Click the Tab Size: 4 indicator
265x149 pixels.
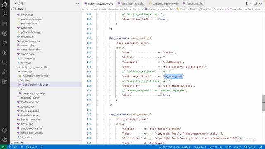[200, 147]
